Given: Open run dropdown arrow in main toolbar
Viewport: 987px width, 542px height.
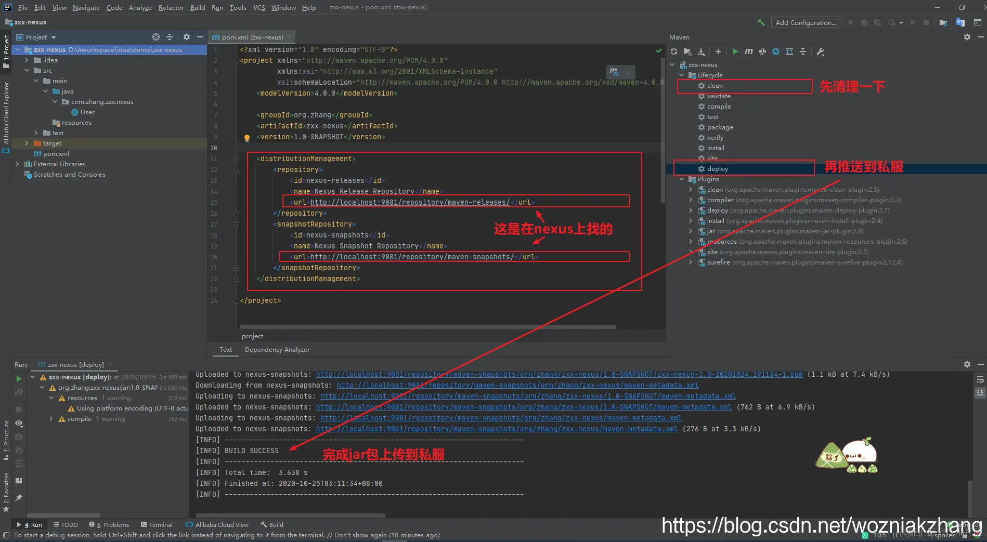Looking at the screenshot, I should [x=901, y=22].
